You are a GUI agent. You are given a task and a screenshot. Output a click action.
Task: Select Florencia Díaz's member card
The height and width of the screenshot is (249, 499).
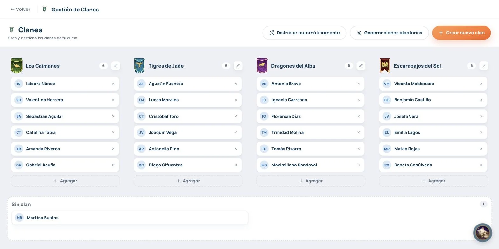[x=311, y=116]
